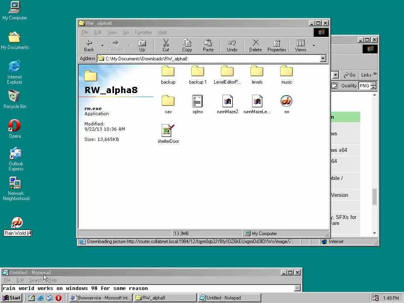The height and width of the screenshot is (303, 404).
Task: Select the Internet Explorer desktop icon
Action: (15, 73)
